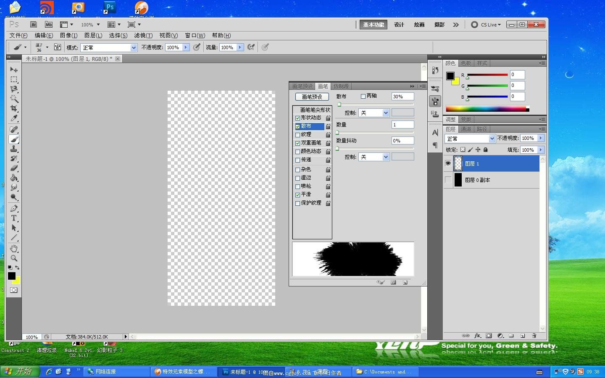Select the Lasso tool
Screen dimensions: 605x378
(x=14, y=89)
